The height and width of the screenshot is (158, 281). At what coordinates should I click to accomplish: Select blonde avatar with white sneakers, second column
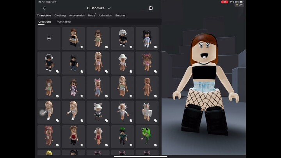[x=73, y=112]
